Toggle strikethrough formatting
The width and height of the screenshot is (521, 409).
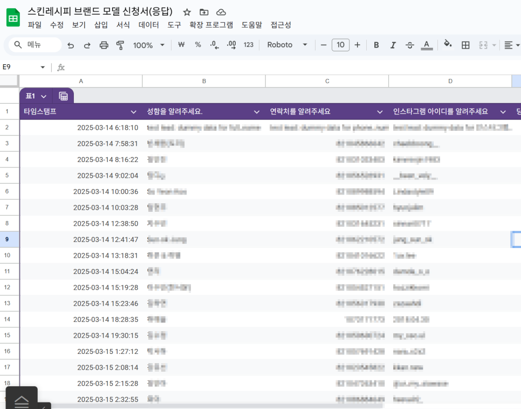coord(410,45)
